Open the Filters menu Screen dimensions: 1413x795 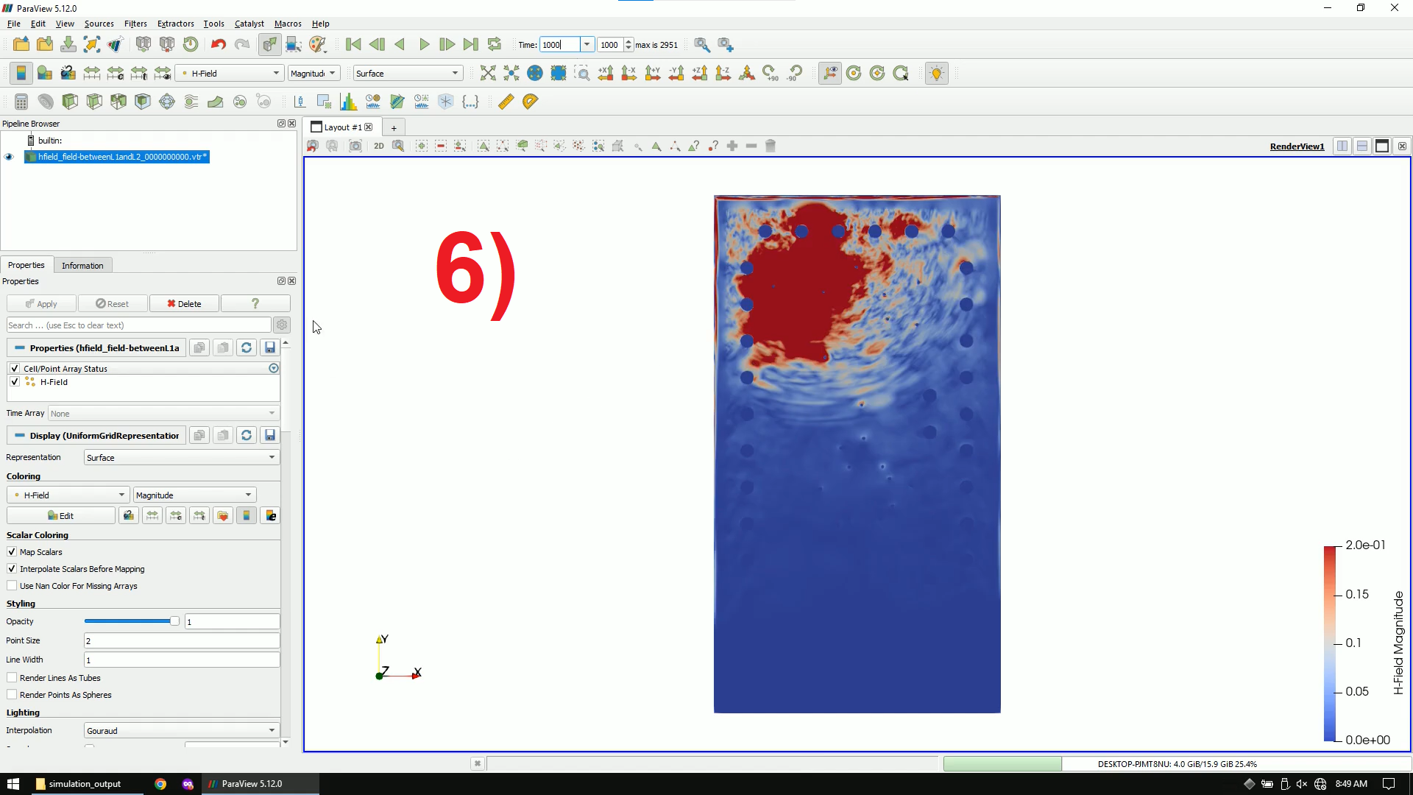click(x=135, y=24)
